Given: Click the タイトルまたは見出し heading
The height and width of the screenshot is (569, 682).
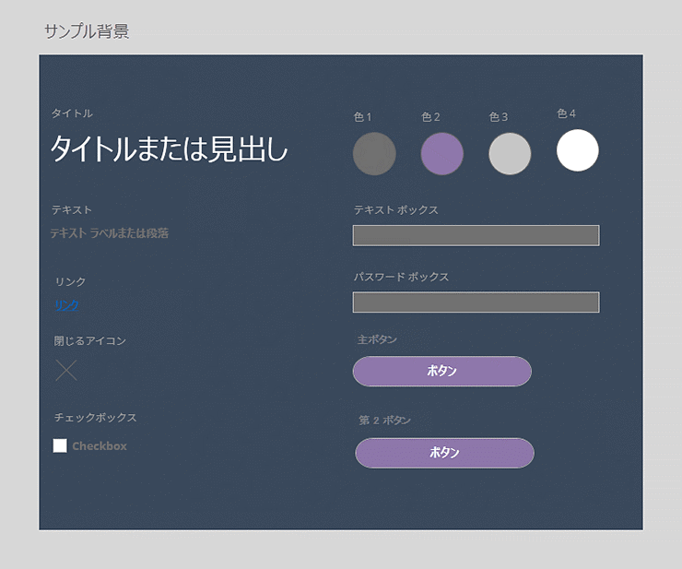Looking at the screenshot, I should [x=169, y=148].
